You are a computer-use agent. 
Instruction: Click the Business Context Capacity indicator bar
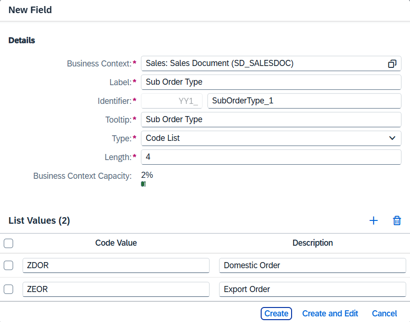click(143, 184)
